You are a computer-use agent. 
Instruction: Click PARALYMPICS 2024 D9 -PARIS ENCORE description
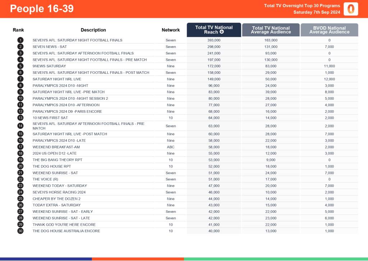(67, 112)
